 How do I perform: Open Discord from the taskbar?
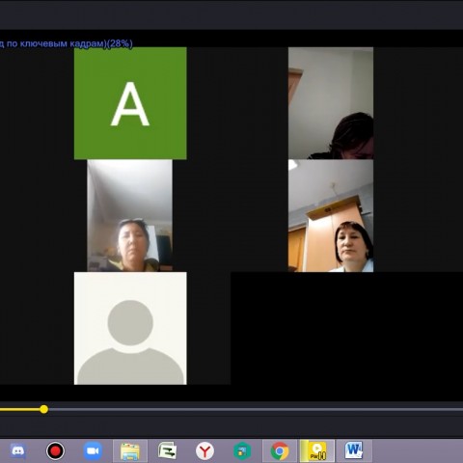[x=18, y=451]
